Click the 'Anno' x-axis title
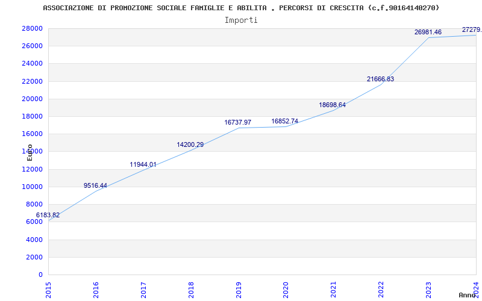Viewport: 482px width, 301px height. (468, 295)
